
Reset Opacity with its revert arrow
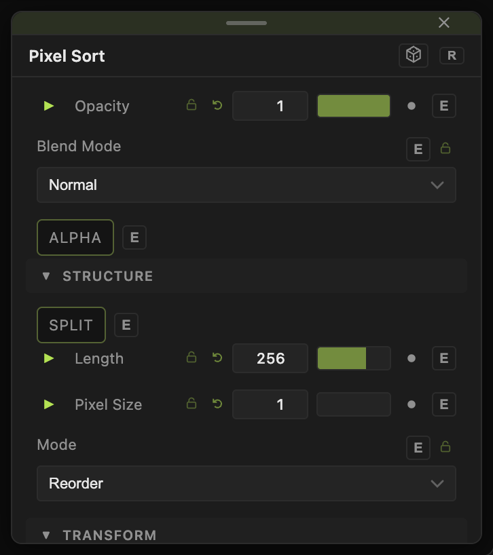[x=217, y=105]
